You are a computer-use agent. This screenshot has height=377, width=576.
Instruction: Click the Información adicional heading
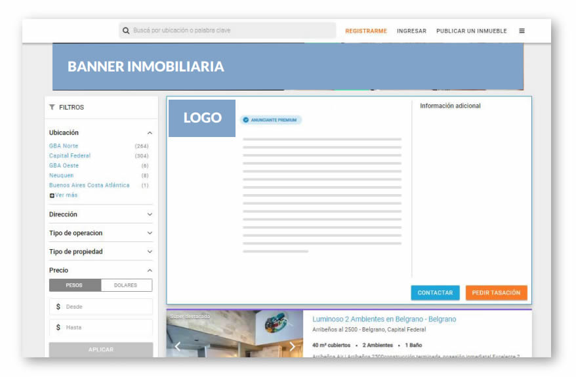[x=450, y=106]
